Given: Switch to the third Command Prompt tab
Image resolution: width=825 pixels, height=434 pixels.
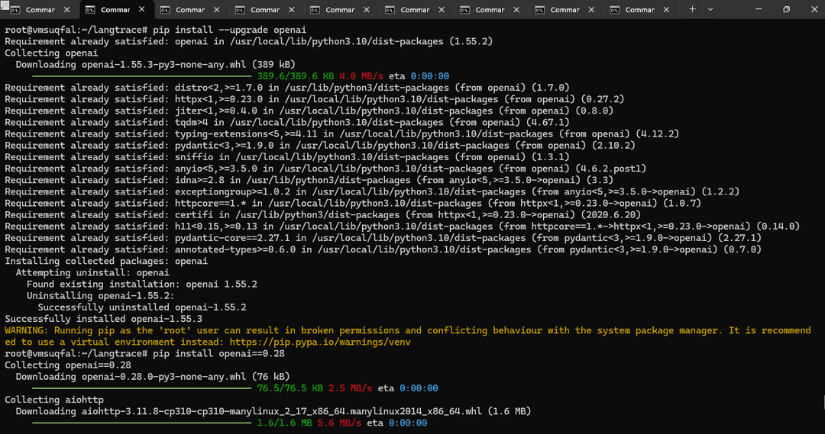Looking at the screenshot, I should point(189,10).
